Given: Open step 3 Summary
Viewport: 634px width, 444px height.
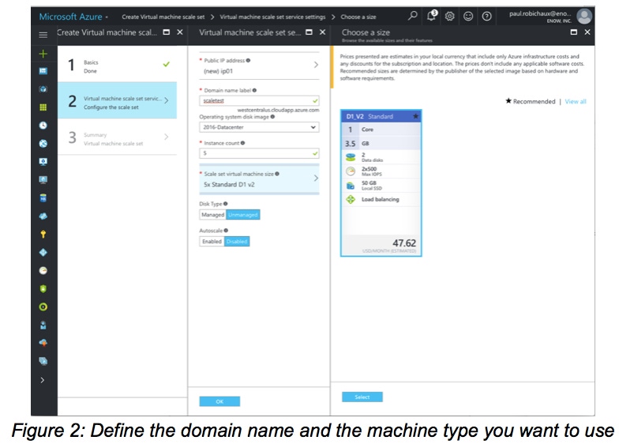Looking at the screenshot, I should pyautogui.click(x=118, y=137).
